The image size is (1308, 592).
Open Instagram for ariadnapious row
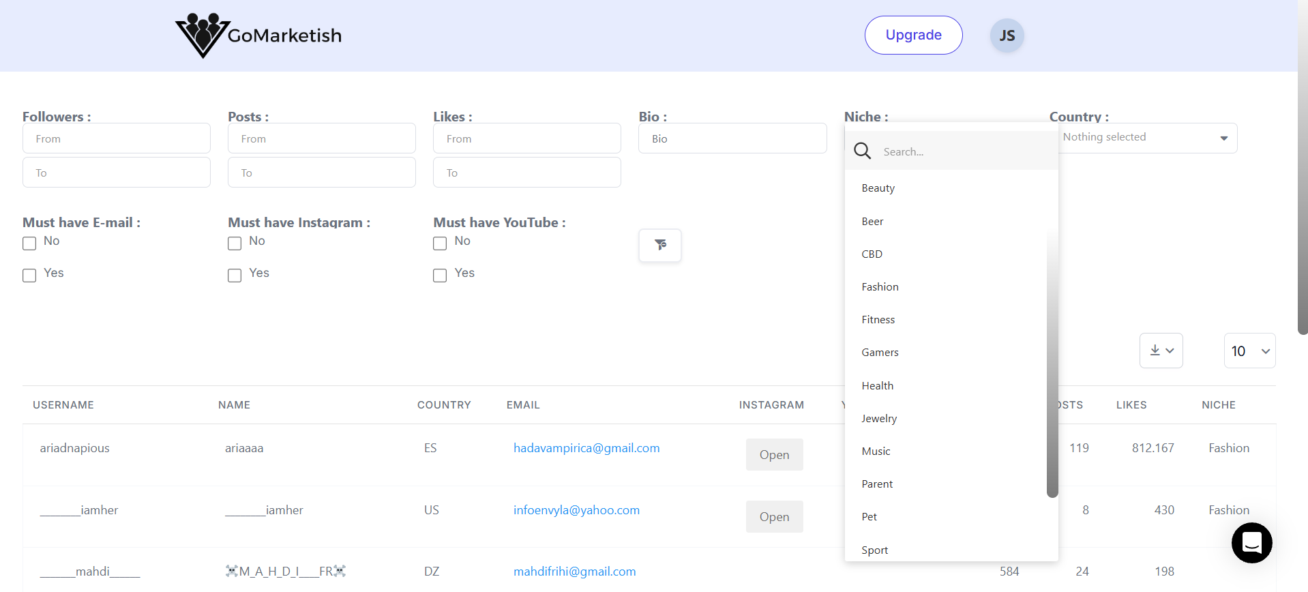775,455
